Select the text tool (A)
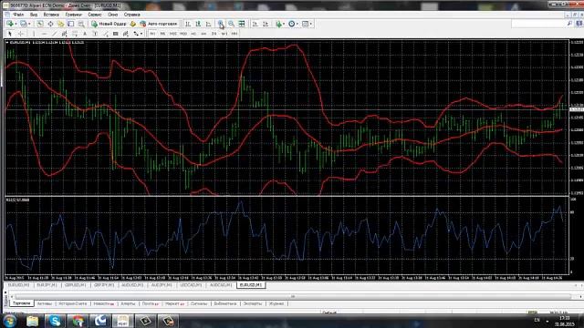584x328 pixels. click(85, 34)
